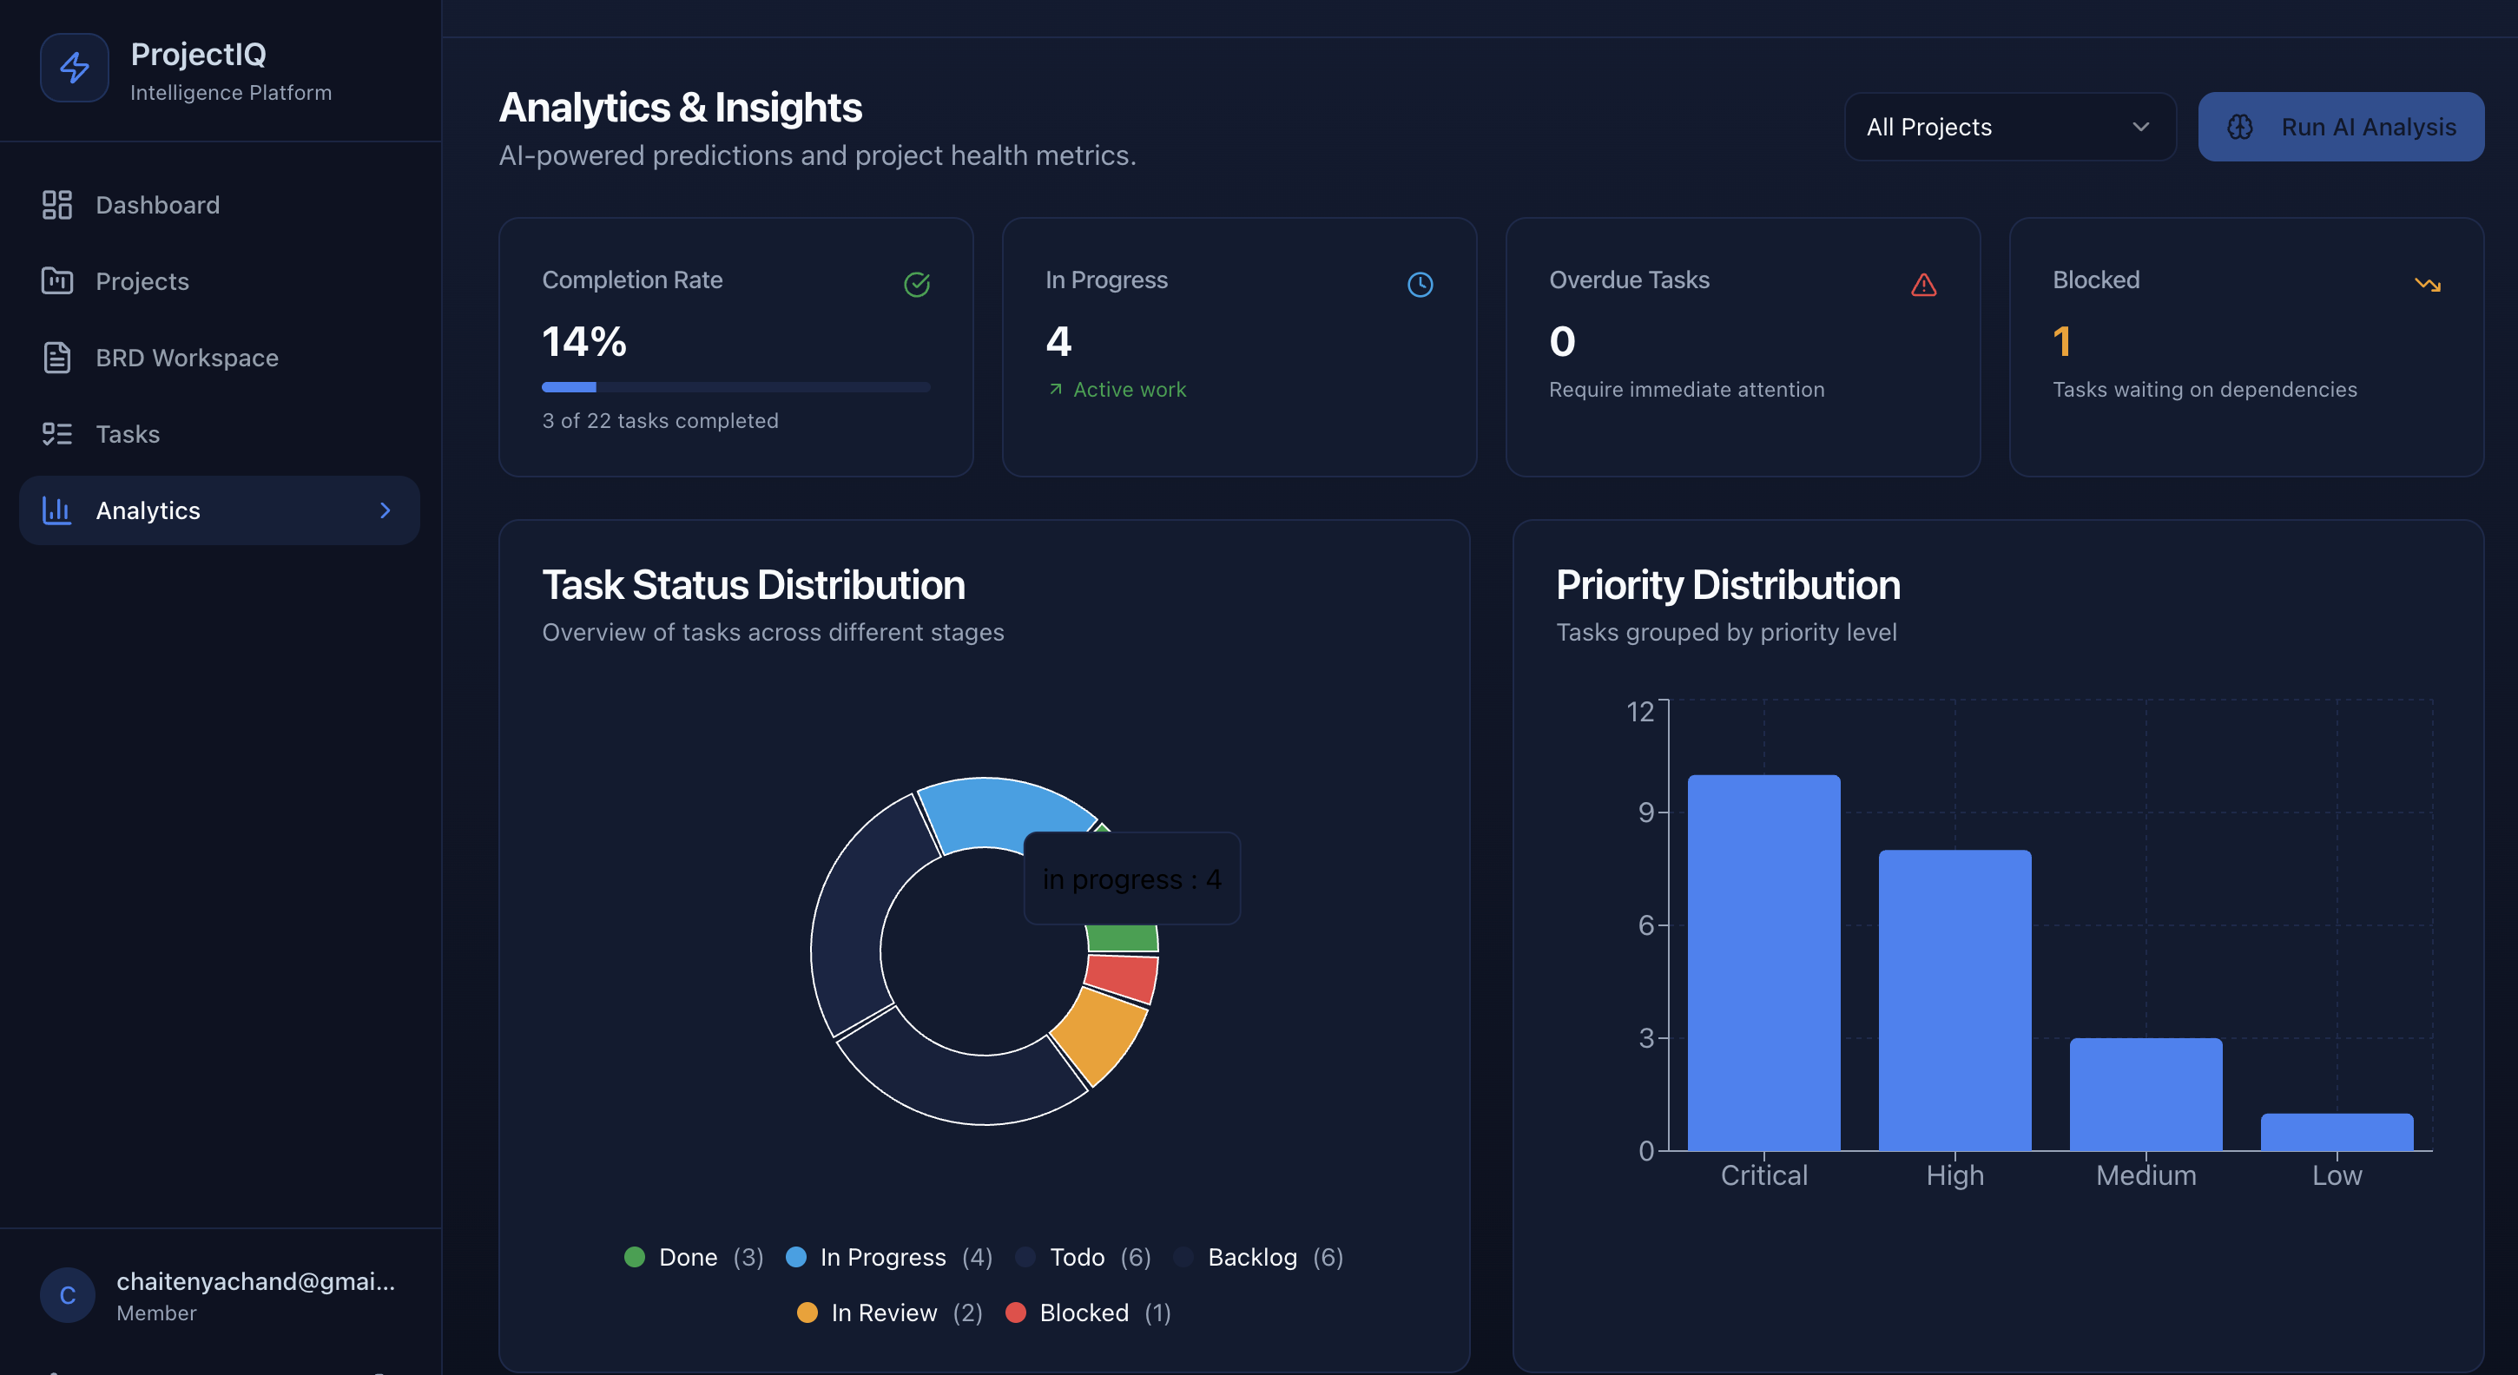Click the Overdue Tasks warning triangle icon

[x=1922, y=285]
